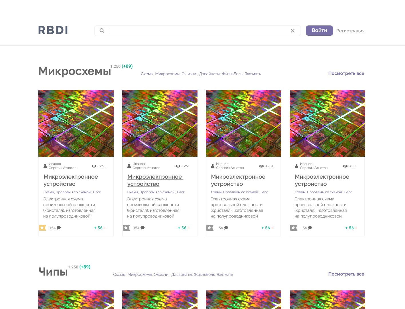Open the underlined Микроэлектронное устройство title
The image size is (405, 309).
[155, 180]
